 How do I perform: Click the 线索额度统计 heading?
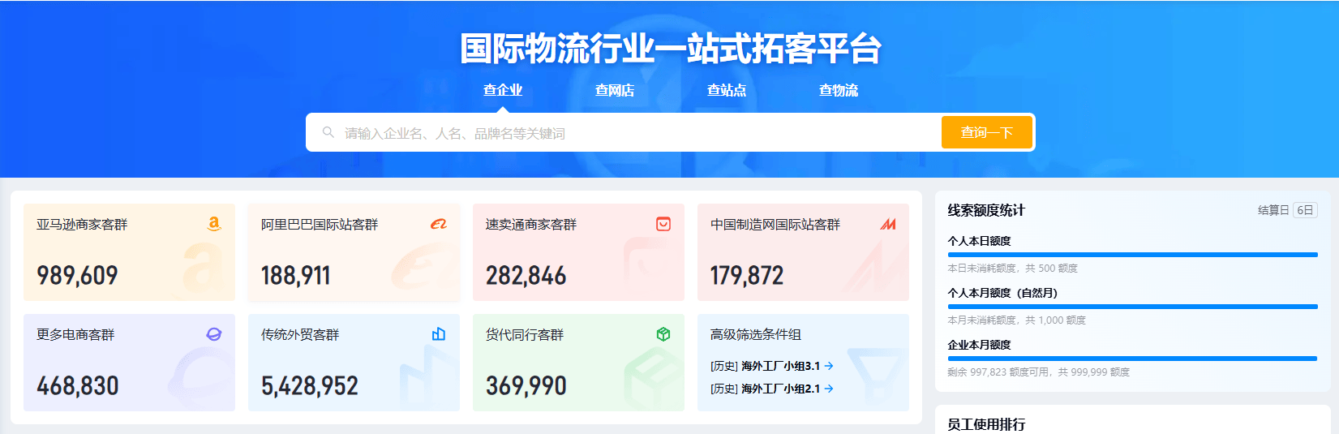tap(986, 210)
